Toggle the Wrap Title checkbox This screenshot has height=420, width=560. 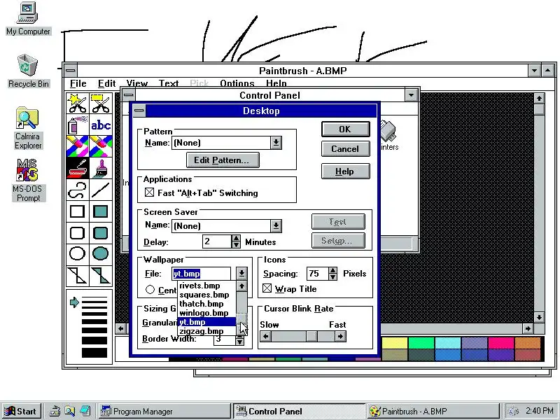267,288
